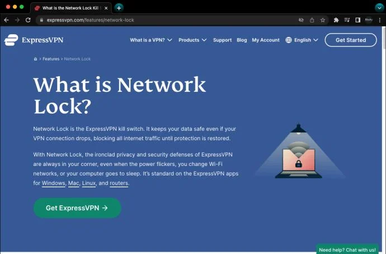Screen dimensions: 386x254
Task: Click the green Get ExpressVPN button
Action: coord(77,208)
